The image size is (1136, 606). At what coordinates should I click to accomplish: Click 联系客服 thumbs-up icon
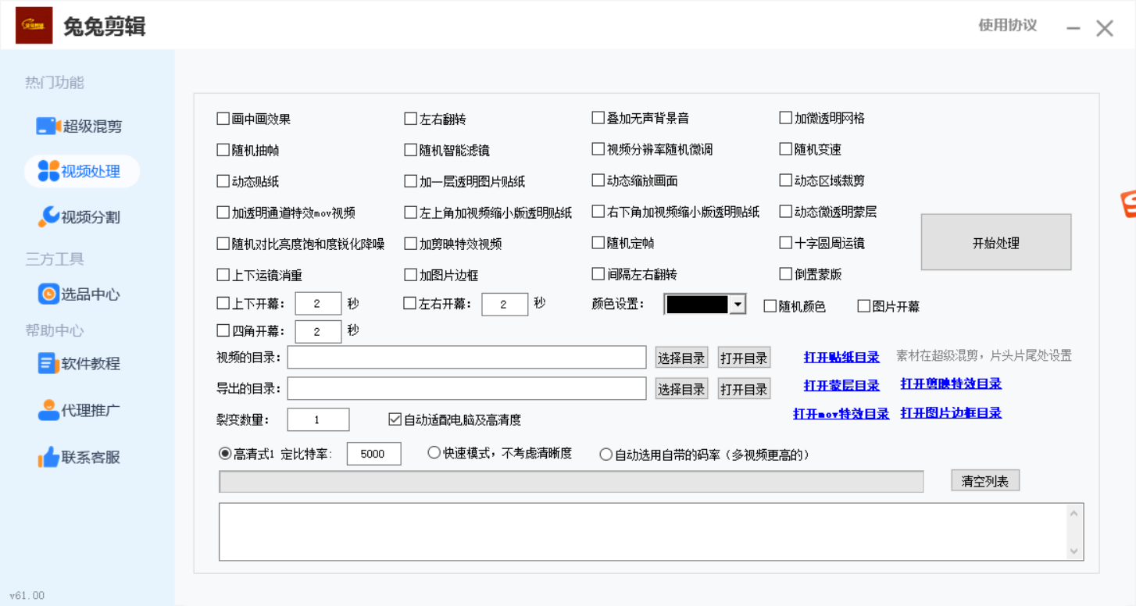[48, 457]
